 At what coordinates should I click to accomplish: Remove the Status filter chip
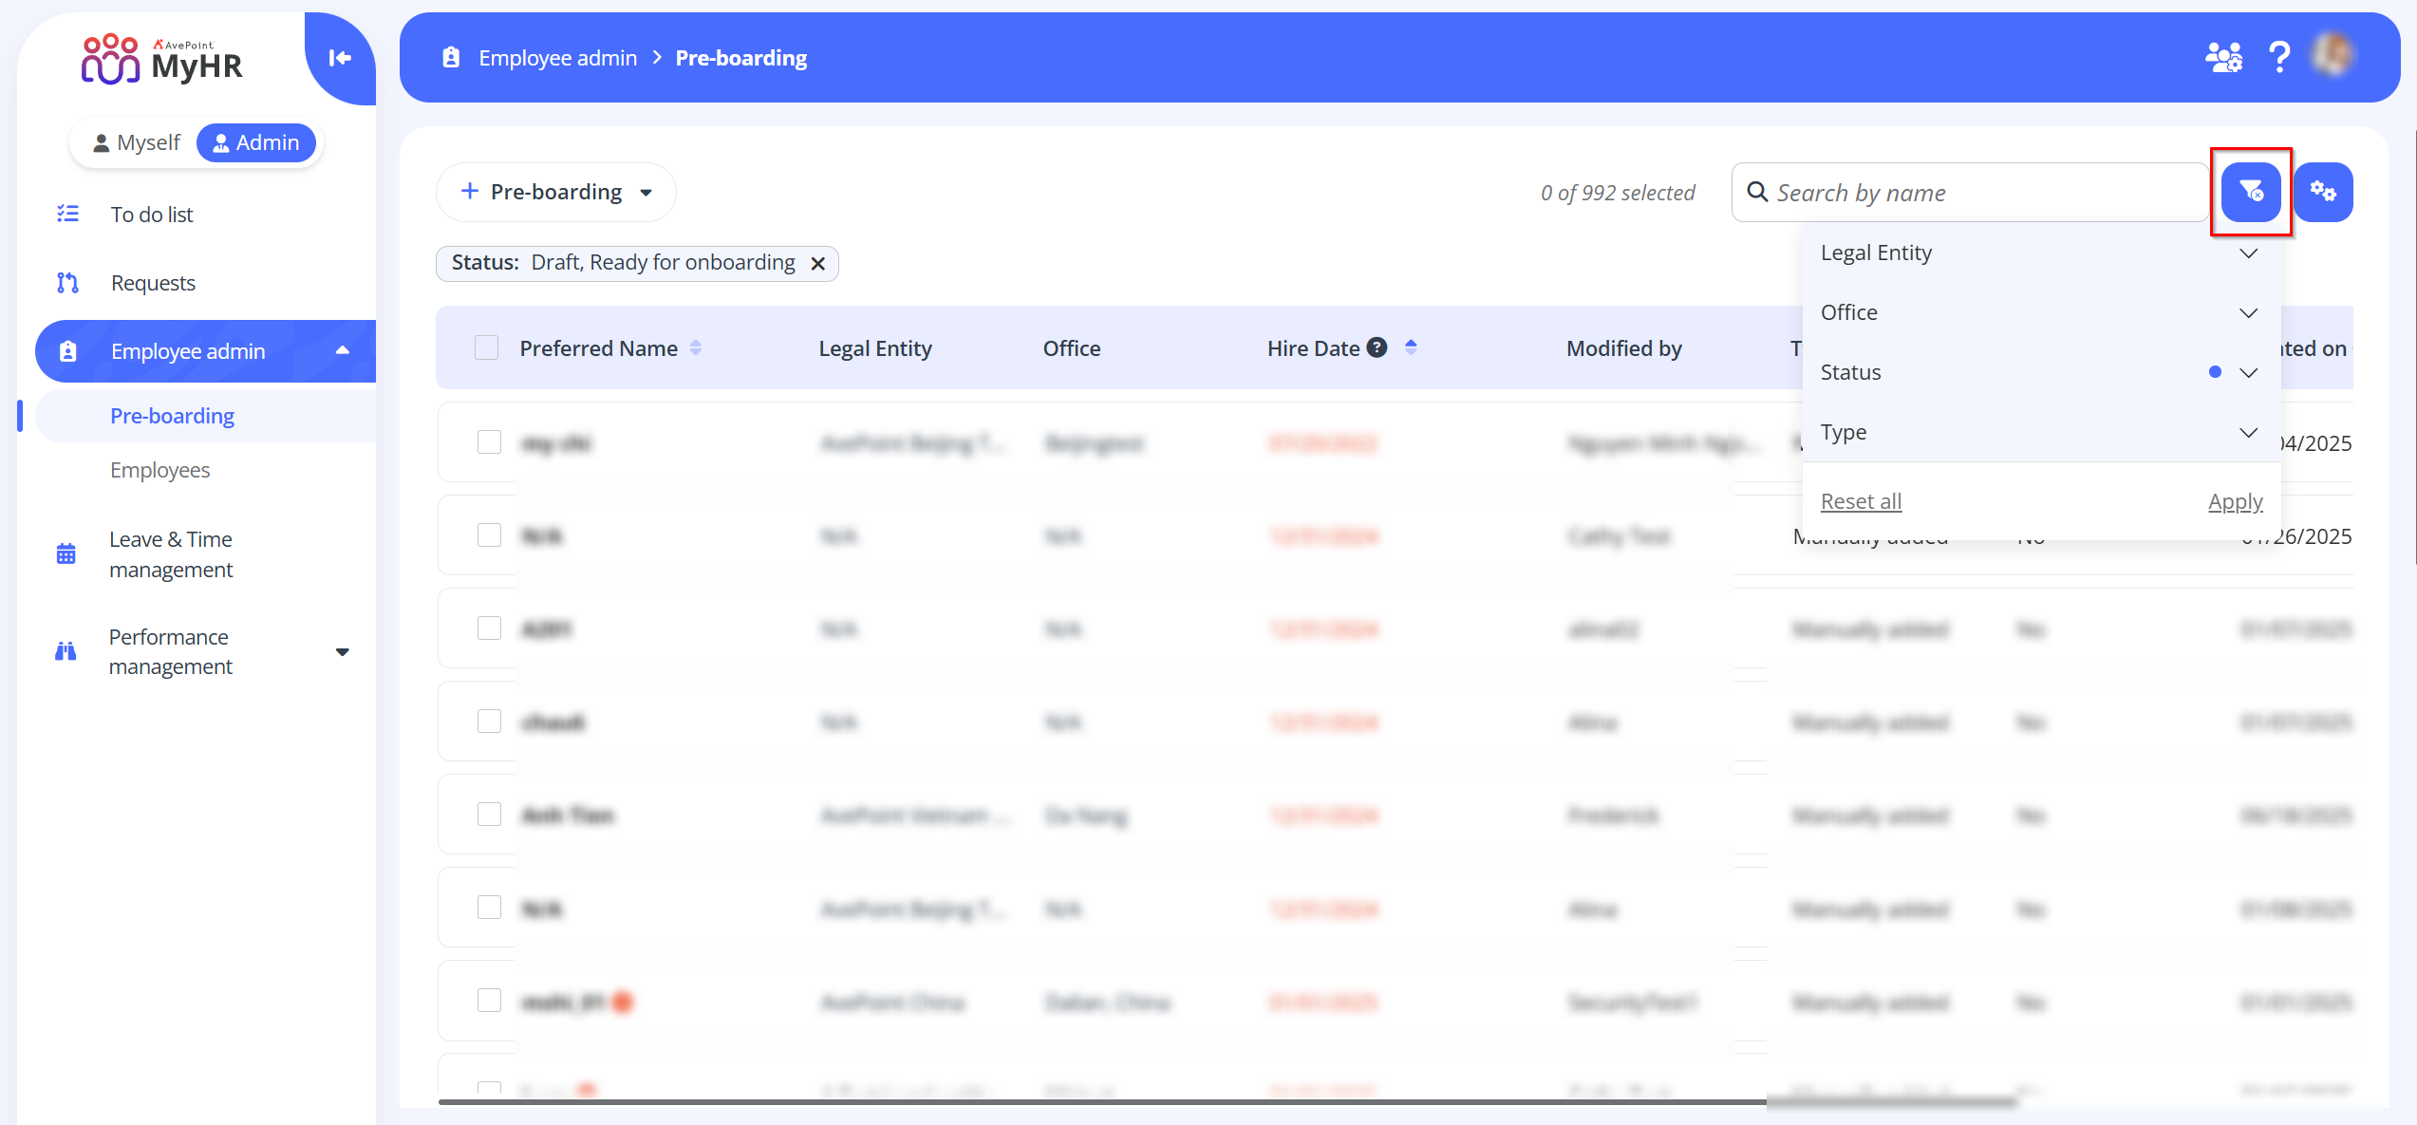817,264
